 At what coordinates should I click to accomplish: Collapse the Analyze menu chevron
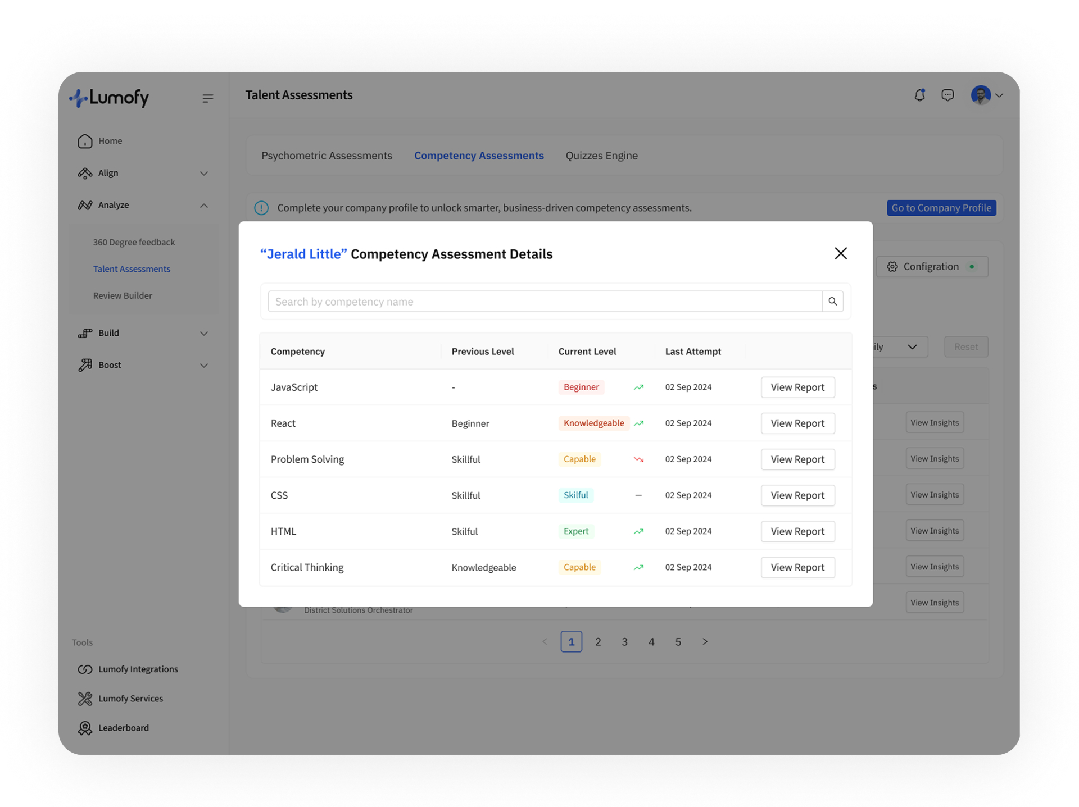click(204, 206)
